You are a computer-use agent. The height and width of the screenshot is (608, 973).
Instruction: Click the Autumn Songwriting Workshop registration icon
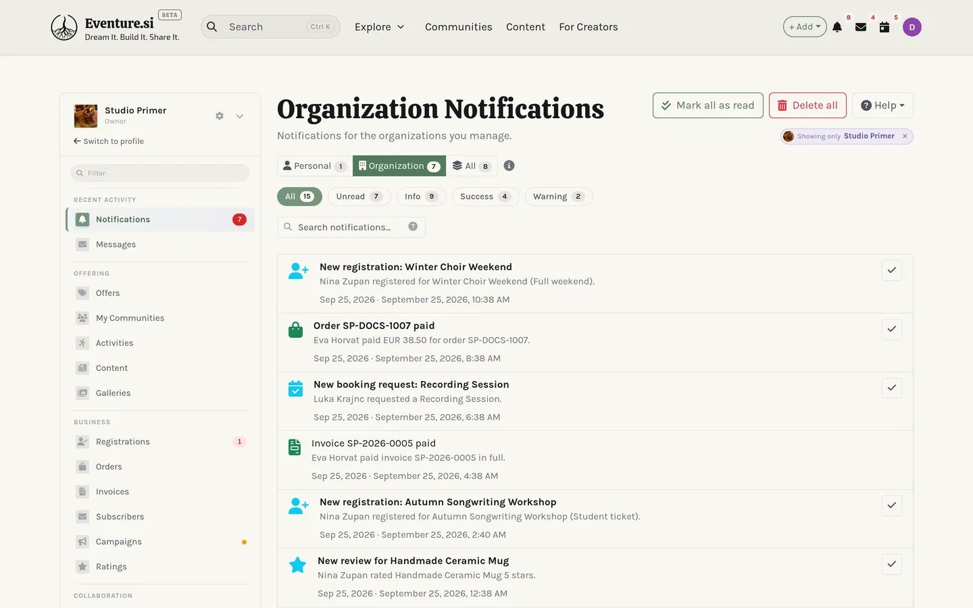298,506
